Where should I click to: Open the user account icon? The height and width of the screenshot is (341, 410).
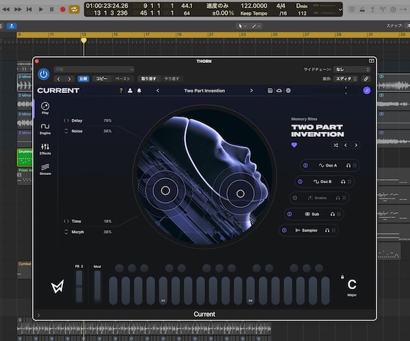(130, 91)
